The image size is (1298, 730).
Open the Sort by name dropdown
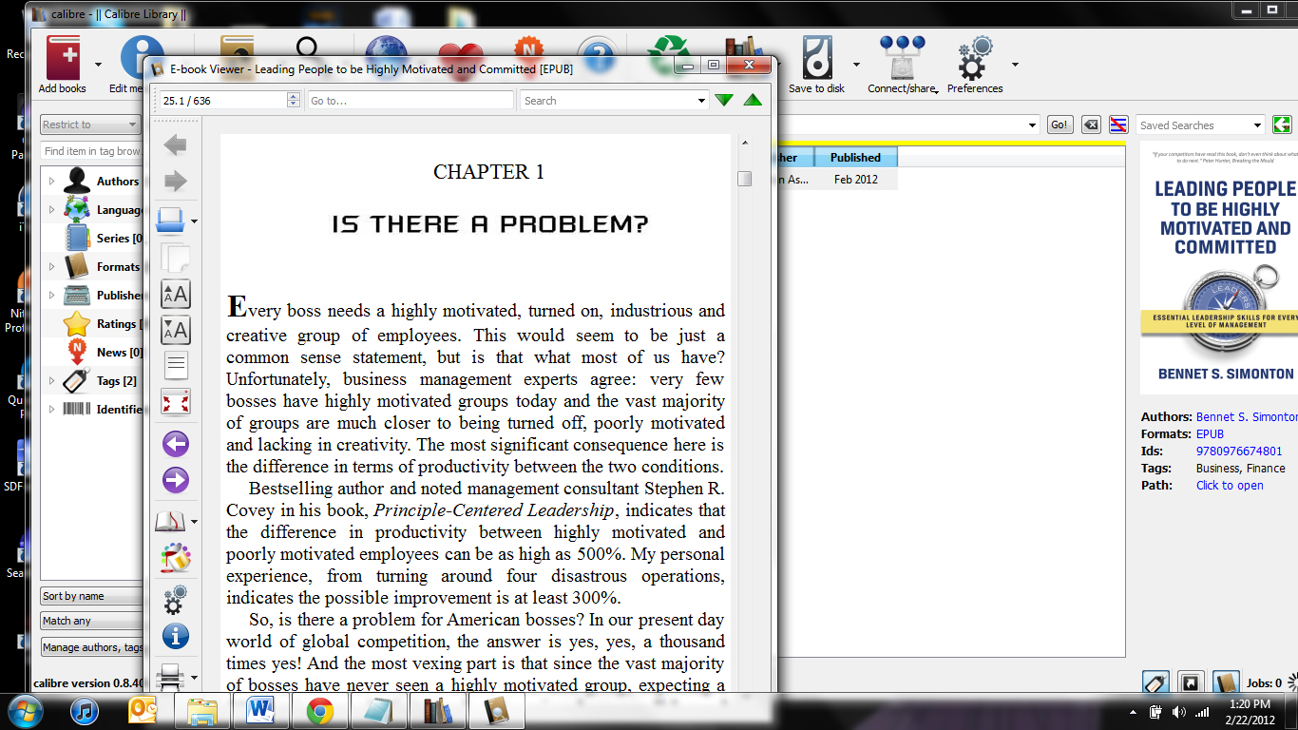click(x=91, y=596)
